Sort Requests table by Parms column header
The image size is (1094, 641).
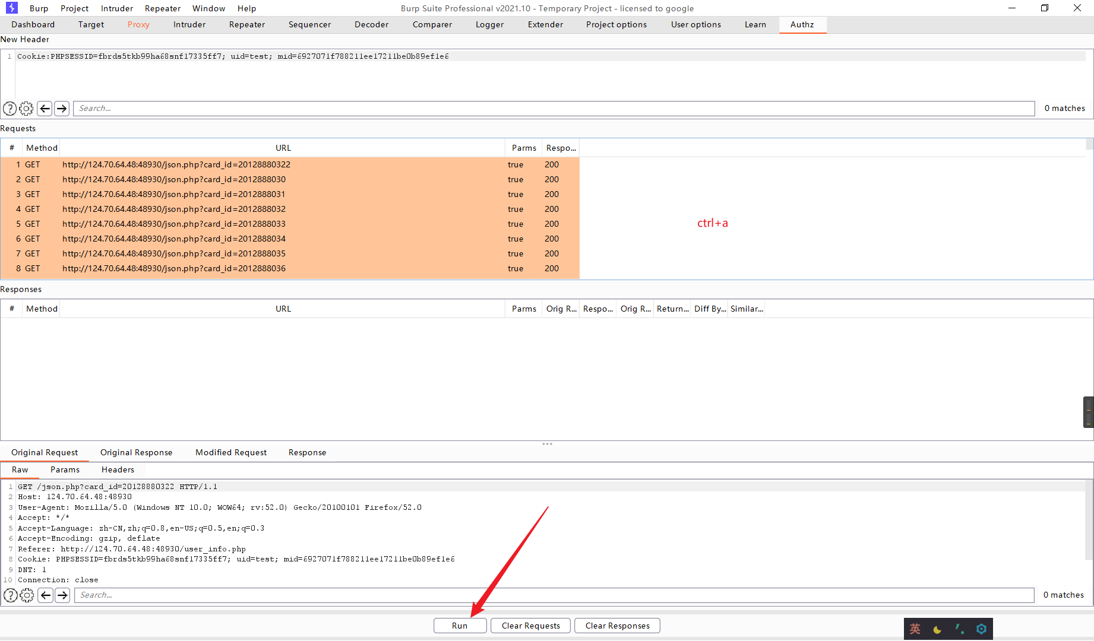[x=524, y=148]
